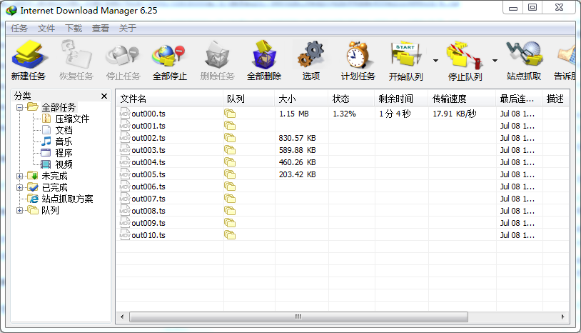
Task: Select 音乐 category
Action: 64,141
